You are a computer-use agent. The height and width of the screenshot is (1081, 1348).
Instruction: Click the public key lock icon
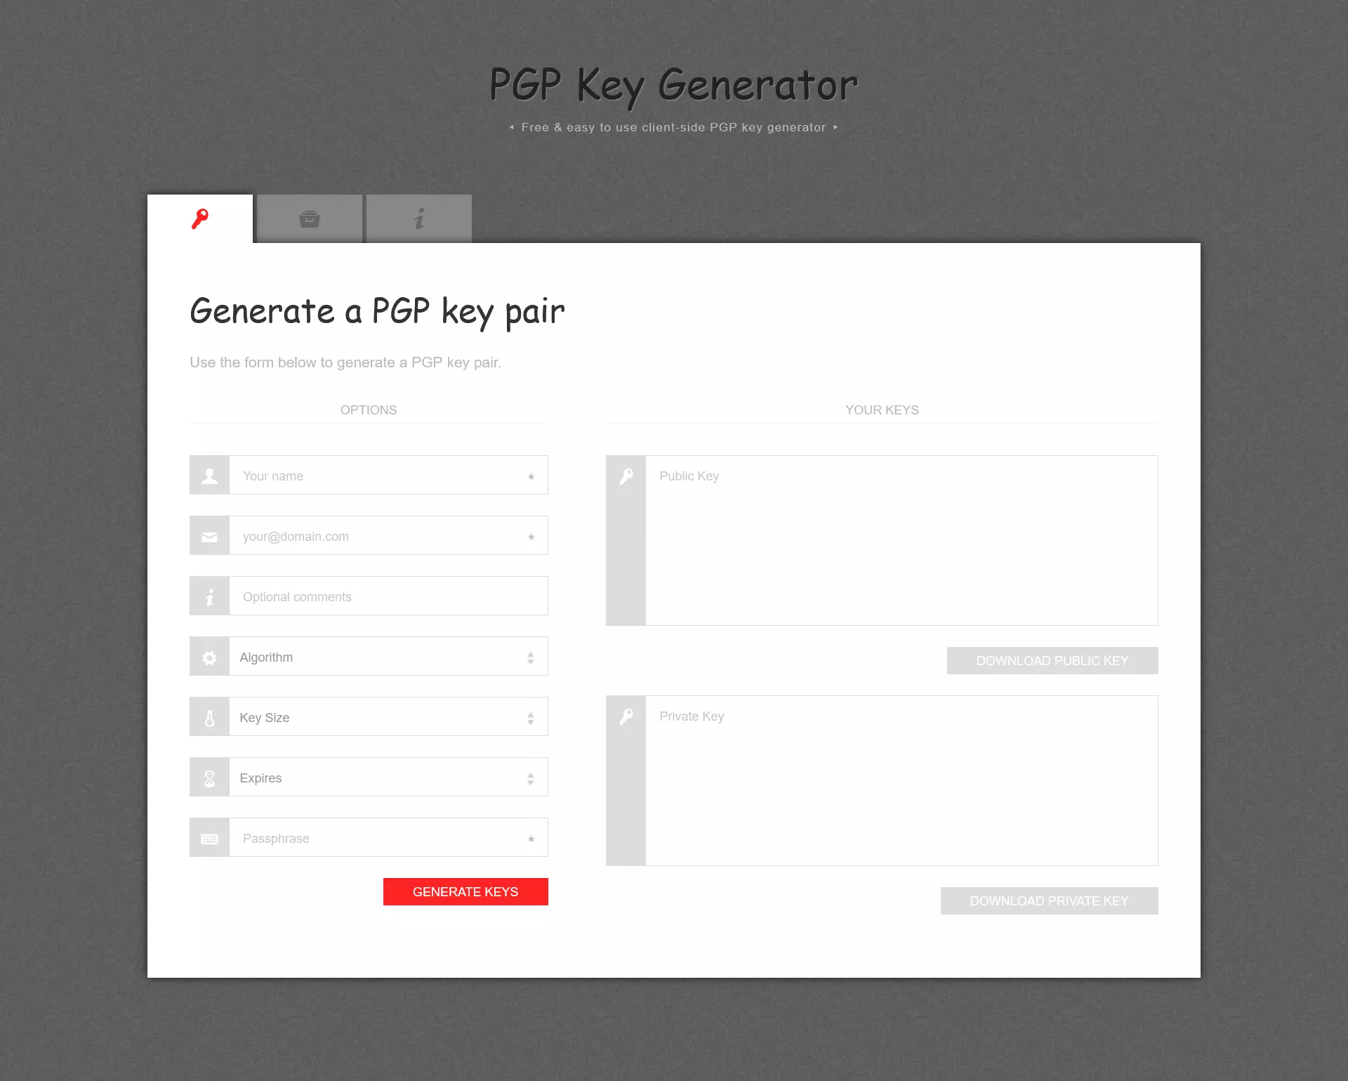[625, 476]
